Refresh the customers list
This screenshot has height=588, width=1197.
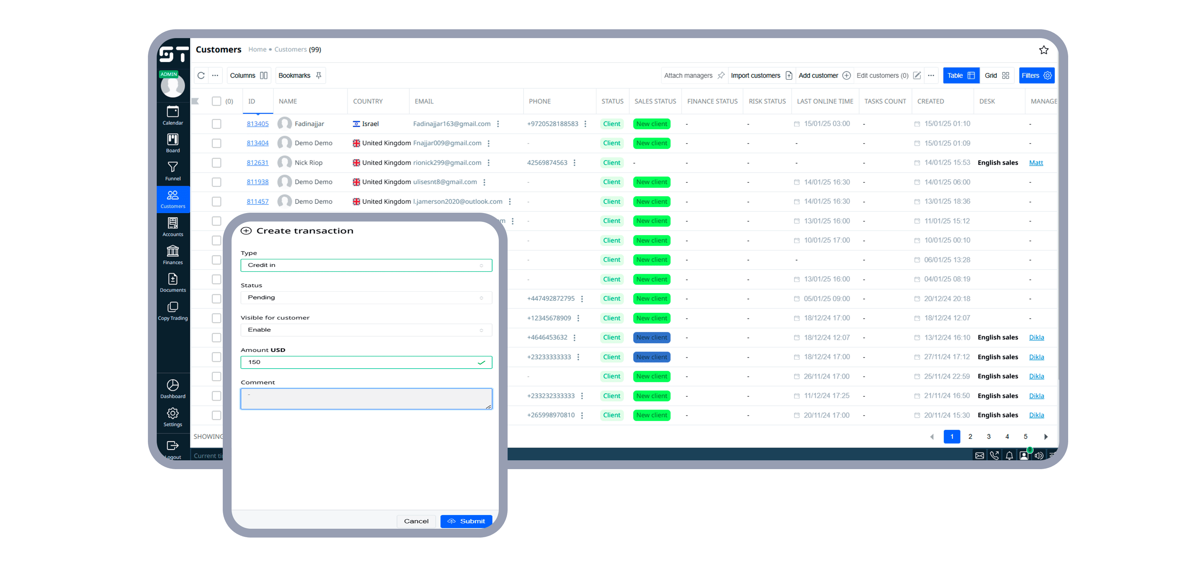click(201, 75)
